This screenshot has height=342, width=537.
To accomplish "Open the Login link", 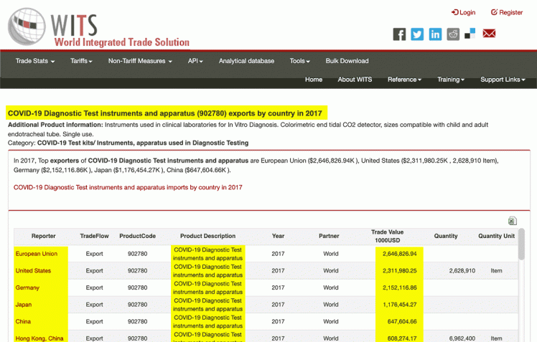I will tap(464, 12).
